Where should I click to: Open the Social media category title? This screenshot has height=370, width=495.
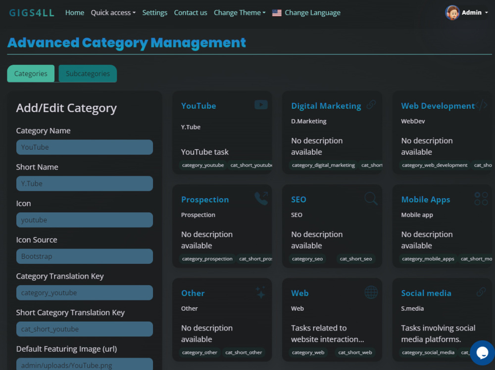coord(426,293)
